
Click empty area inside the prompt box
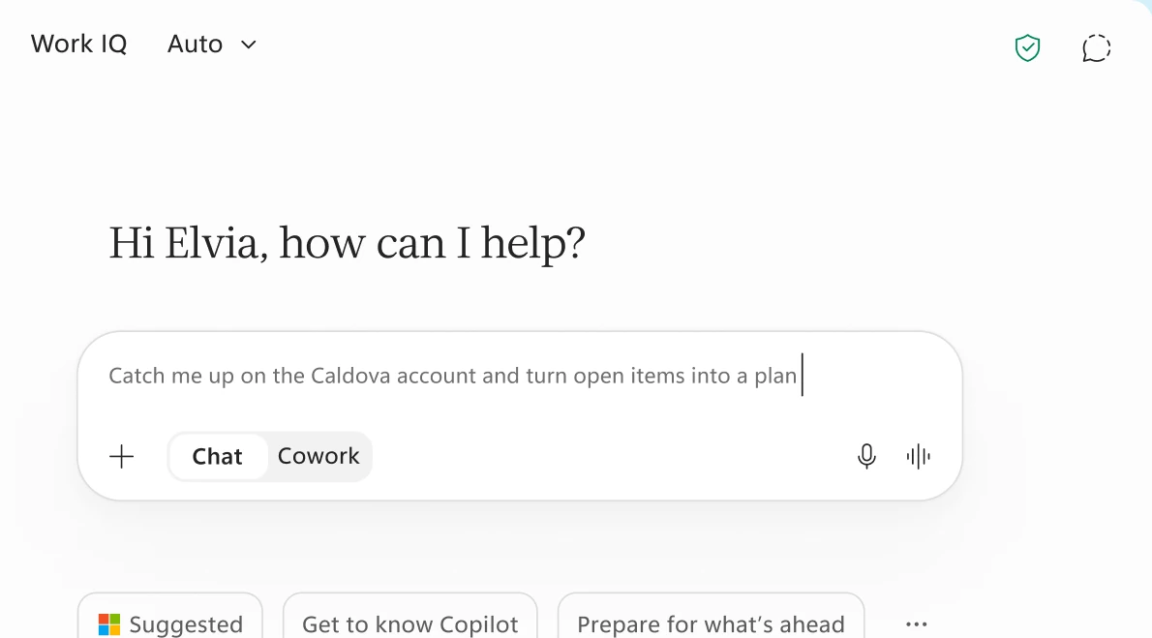coord(610,456)
